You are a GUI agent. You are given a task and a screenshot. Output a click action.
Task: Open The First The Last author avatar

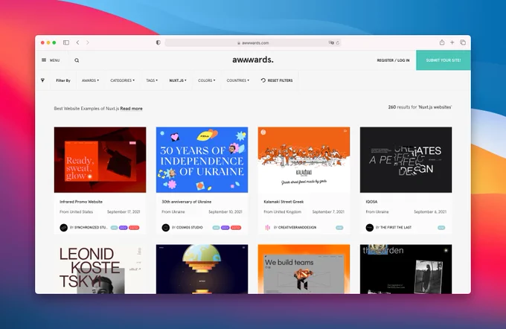(x=370, y=228)
